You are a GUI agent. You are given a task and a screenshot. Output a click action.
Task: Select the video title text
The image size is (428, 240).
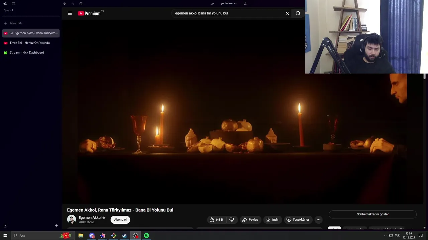120,210
